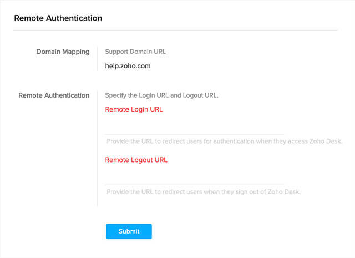Click the Domain Mapping section label

[63, 52]
